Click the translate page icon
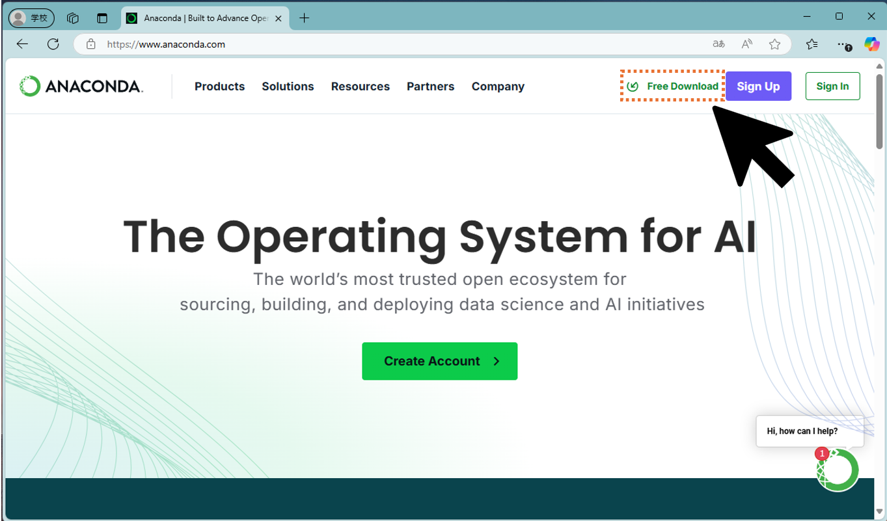The width and height of the screenshot is (887, 521). [718, 44]
